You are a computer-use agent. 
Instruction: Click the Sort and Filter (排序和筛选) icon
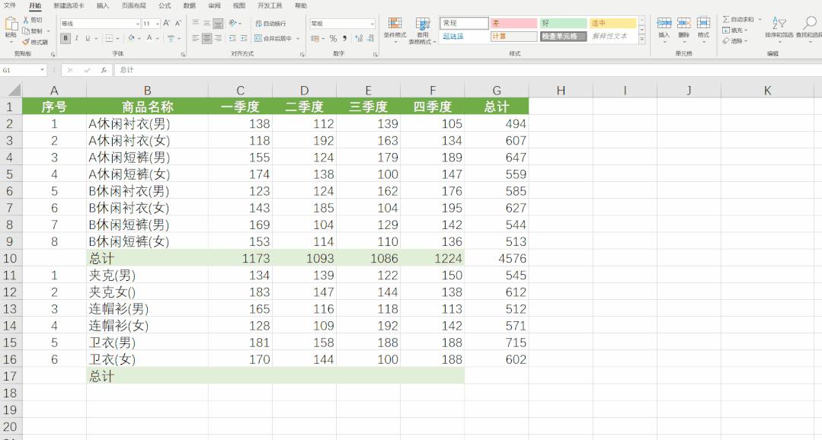click(779, 27)
